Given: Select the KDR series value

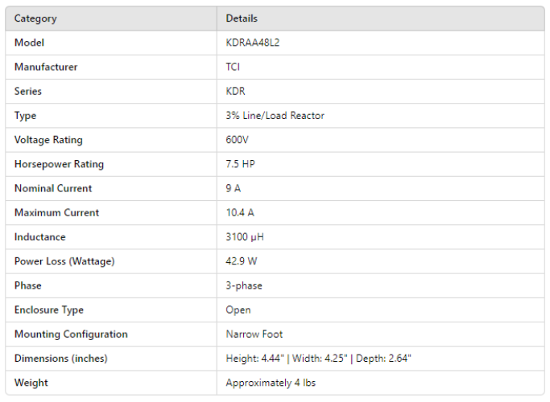Looking at the screenshot, I should point(235,92).
